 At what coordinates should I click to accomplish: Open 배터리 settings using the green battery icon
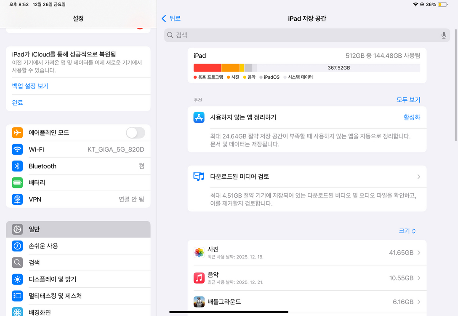point(17,182)
